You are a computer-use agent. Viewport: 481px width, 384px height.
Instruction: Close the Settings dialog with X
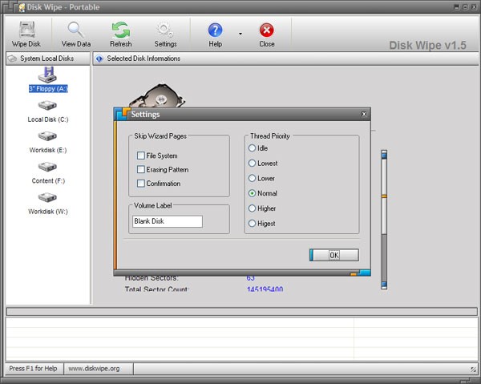click(364, 114)
